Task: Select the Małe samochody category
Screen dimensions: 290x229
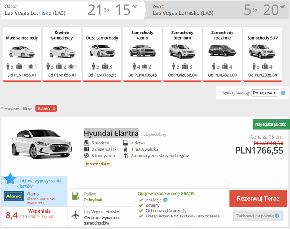Action: point(22,54)
